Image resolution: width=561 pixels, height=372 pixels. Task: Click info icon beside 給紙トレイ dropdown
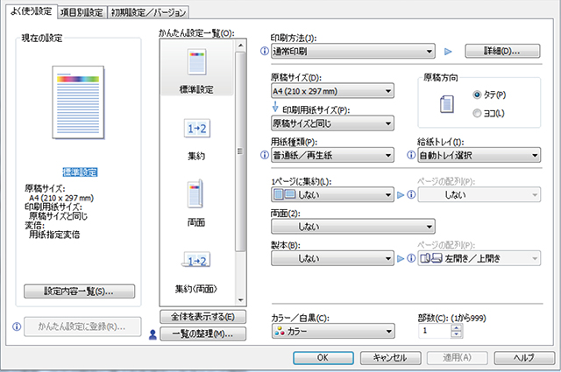click(x=412, y=157)
